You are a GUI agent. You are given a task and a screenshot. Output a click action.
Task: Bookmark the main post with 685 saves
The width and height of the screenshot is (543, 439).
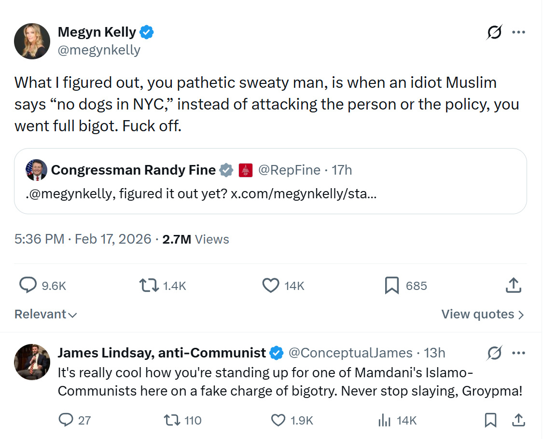click(392, 286)
